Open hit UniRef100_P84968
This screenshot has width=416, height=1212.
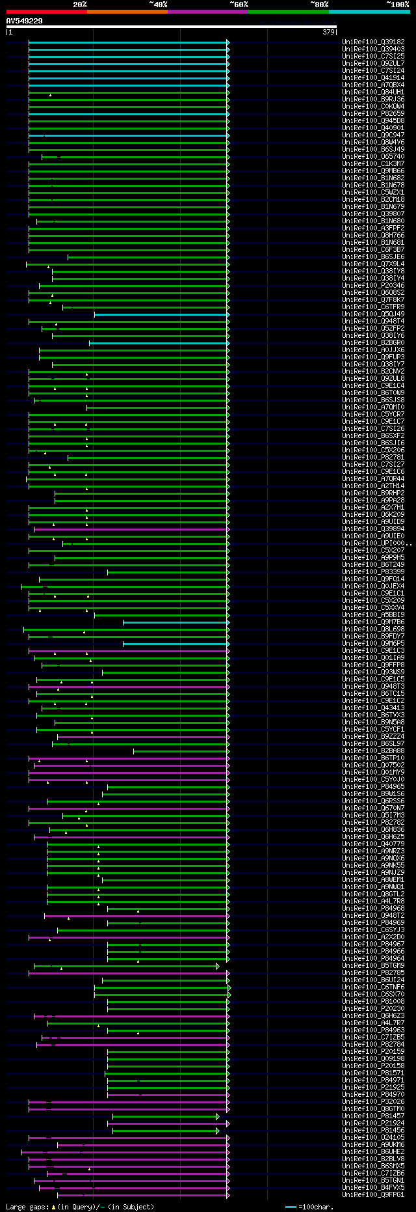(373, 909)
